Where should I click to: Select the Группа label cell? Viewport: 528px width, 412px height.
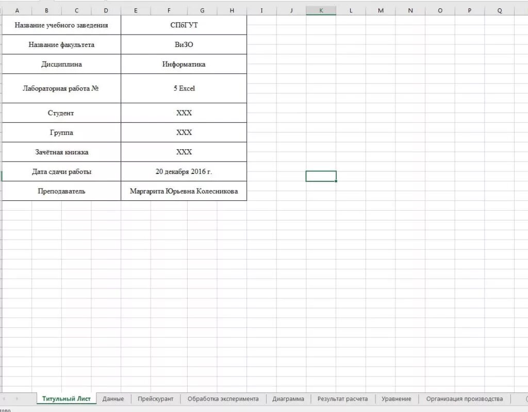coord(61,133)
